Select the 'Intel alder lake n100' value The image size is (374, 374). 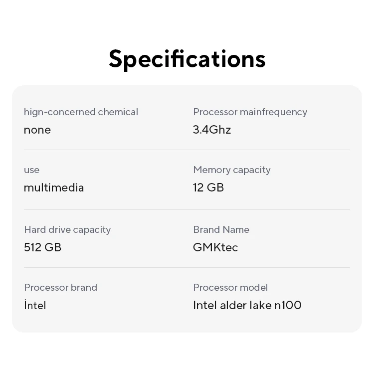point(247,306)
